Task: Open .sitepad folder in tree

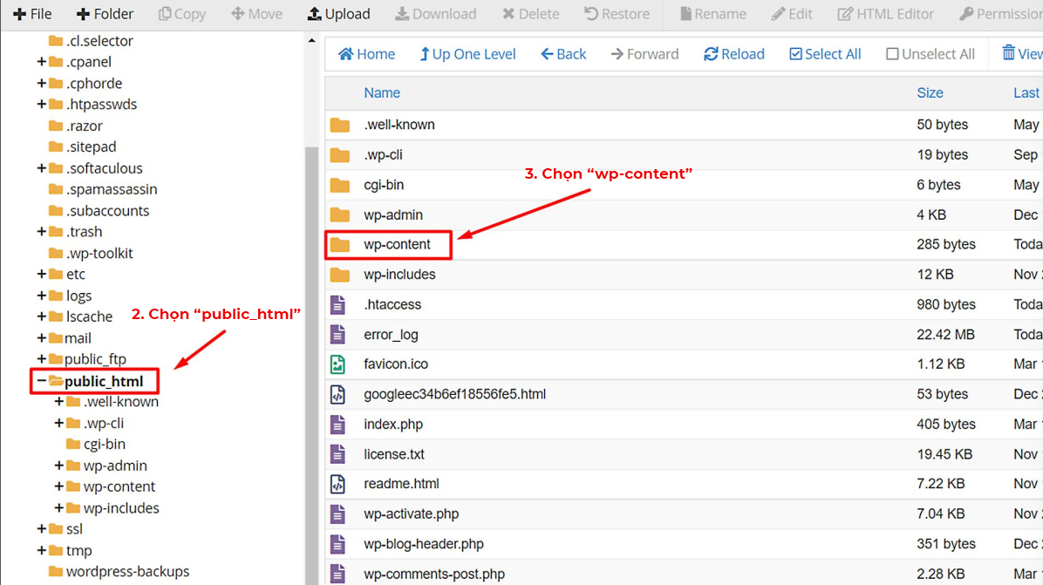Action: [x=83, y=147]
